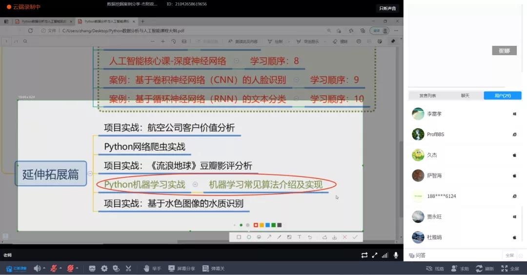Collapse the 延伸拓展篇 mind map node
The height and width of the screenshot is (275, 527).
90,174
